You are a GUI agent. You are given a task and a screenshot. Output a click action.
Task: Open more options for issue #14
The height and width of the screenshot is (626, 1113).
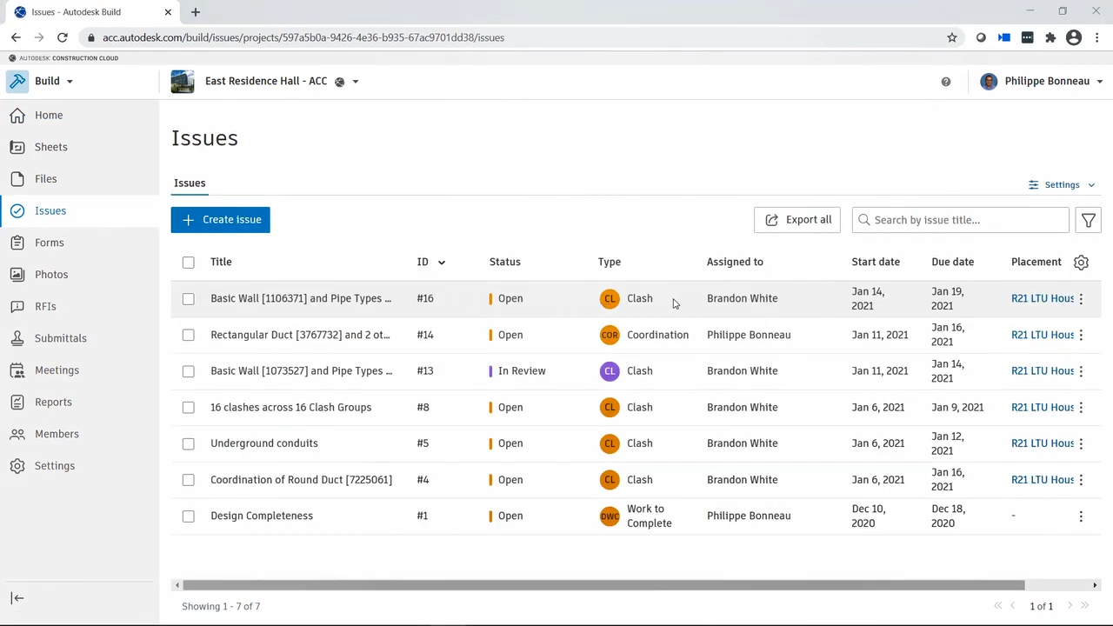[1081, 335]
